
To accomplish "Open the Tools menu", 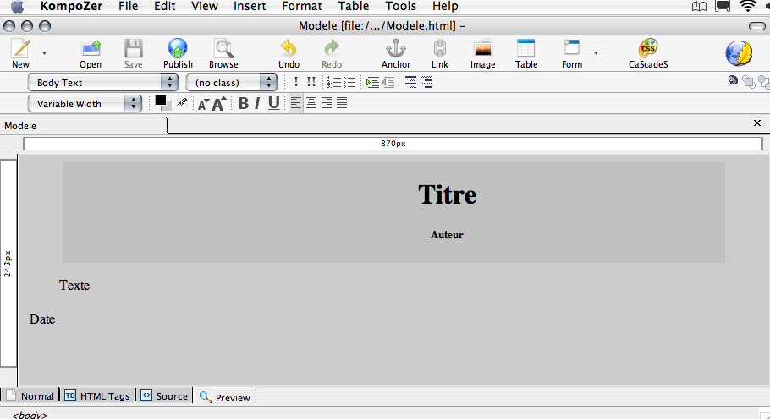I will [x=401, y=6].
